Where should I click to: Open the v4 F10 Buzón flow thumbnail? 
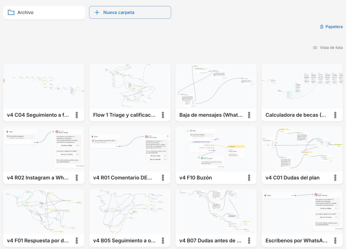(216, 149)
